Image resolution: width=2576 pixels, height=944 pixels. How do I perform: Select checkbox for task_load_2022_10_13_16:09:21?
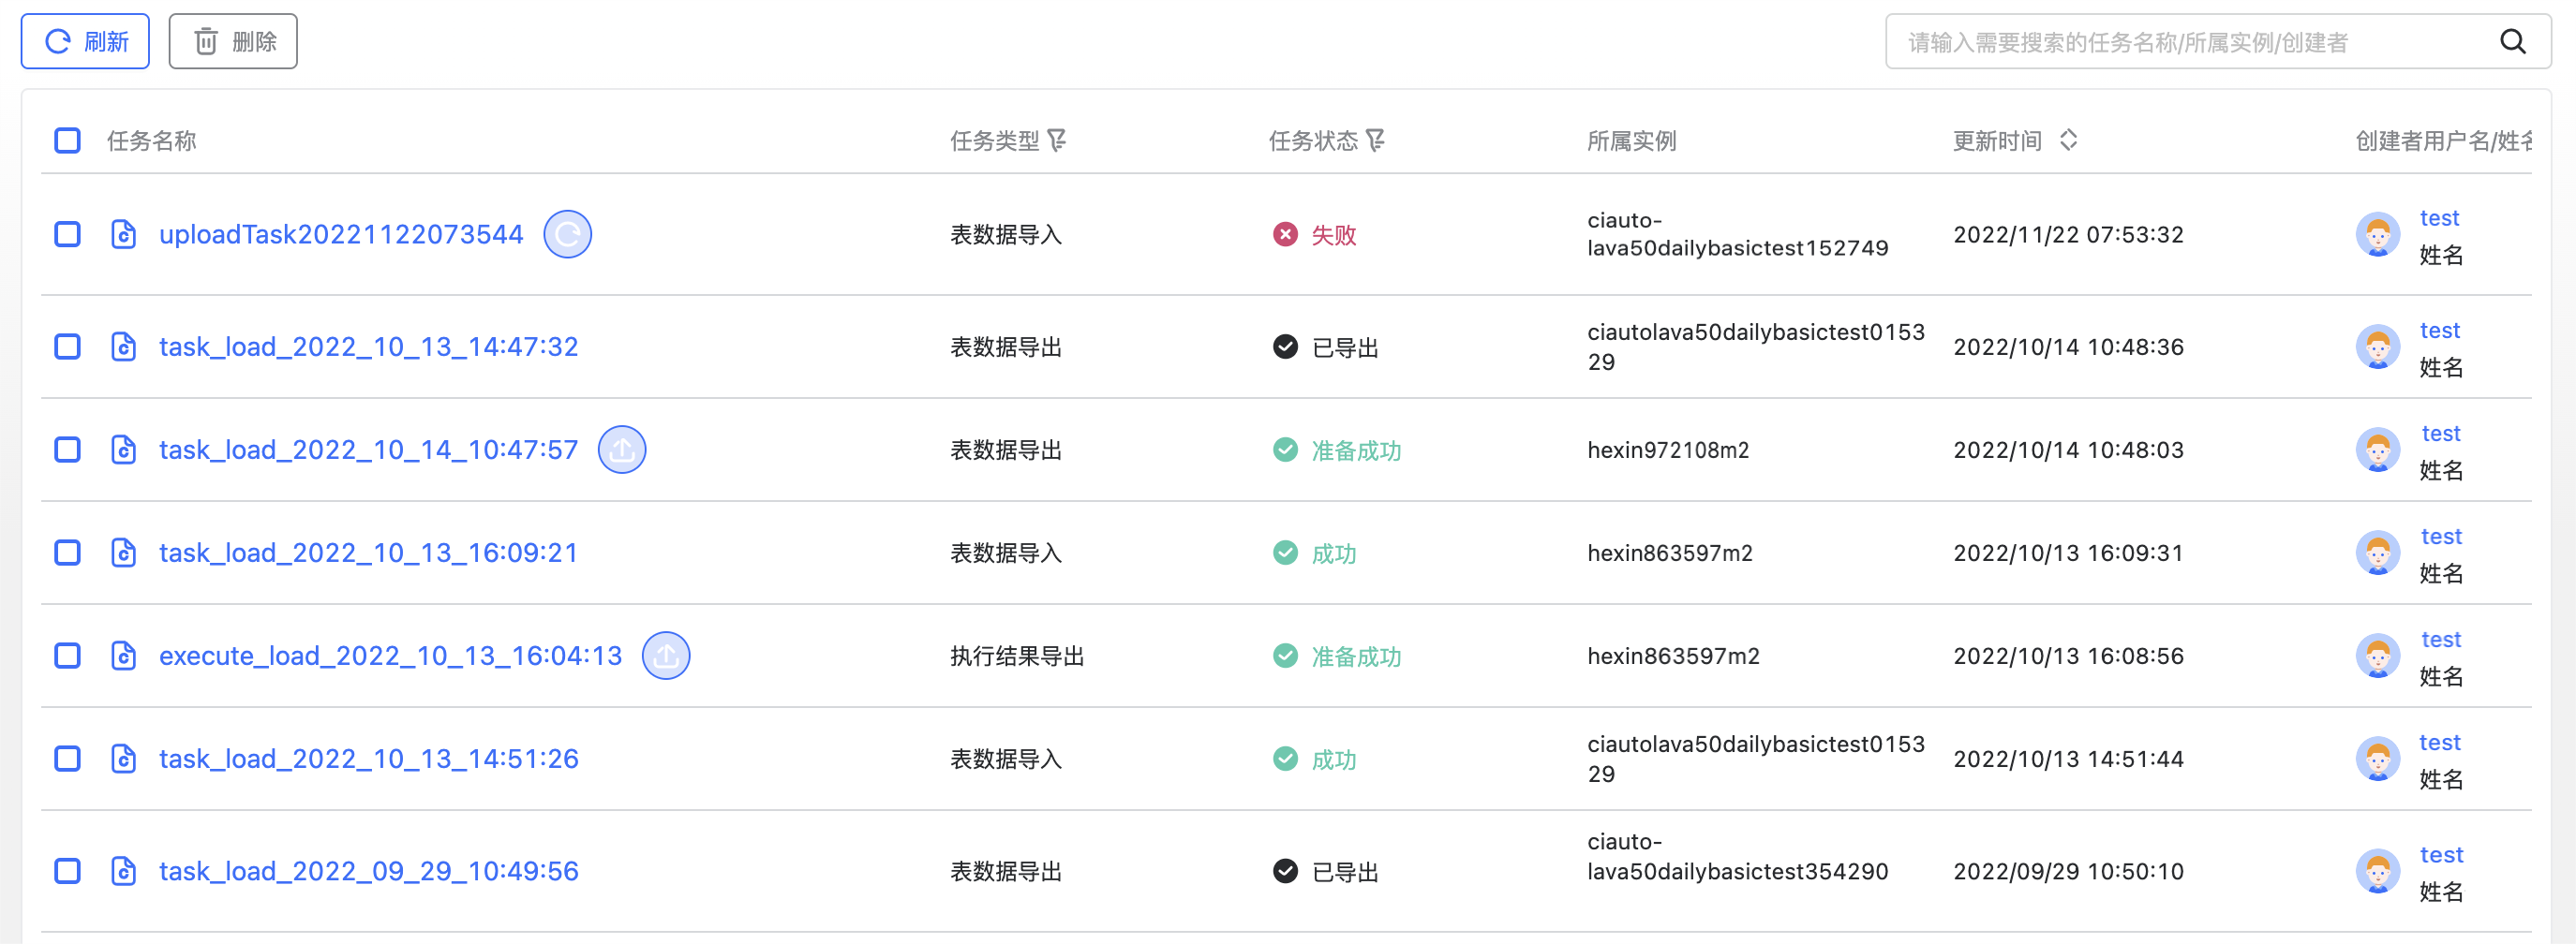click(x=67, y=553)
